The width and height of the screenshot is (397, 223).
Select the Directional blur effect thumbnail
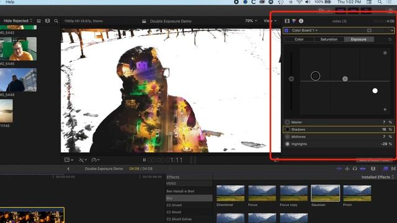point(230,193)
